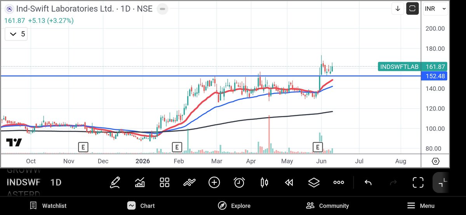
Task: Open the INR currency selector
Action: pyautogui.click(x=435, y=9)
